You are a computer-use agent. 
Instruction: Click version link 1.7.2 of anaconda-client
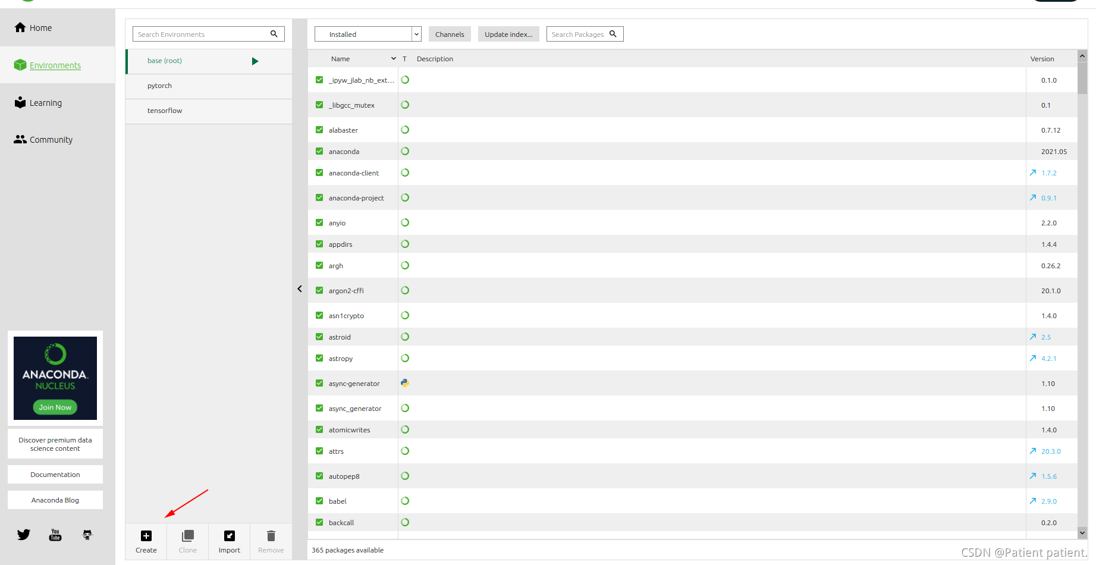(x=1049, y=173)
